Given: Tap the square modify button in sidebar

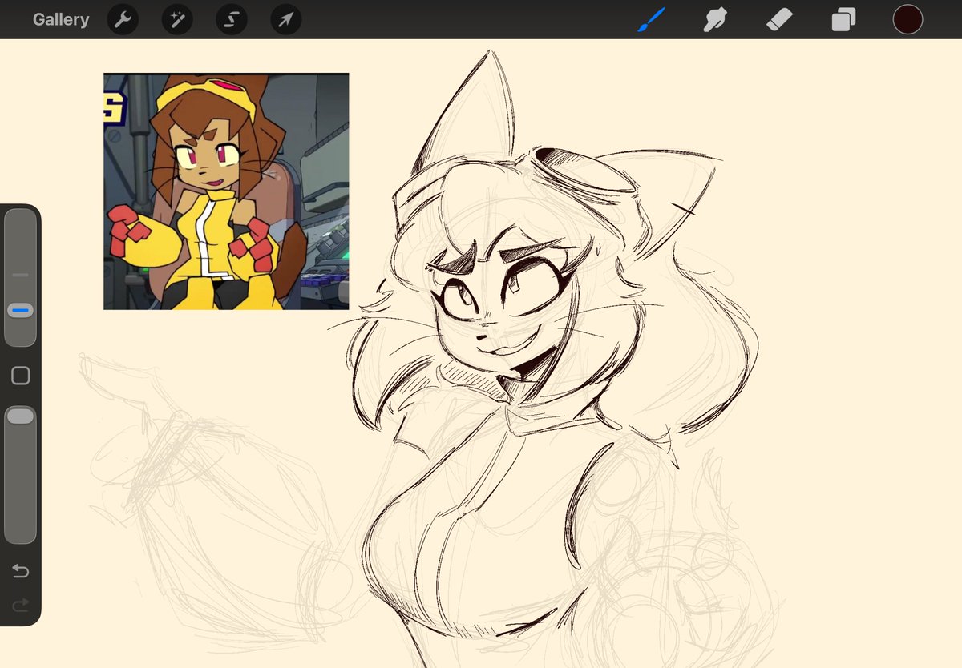Looking at the screenshot, I should click(x=21, y=376).
